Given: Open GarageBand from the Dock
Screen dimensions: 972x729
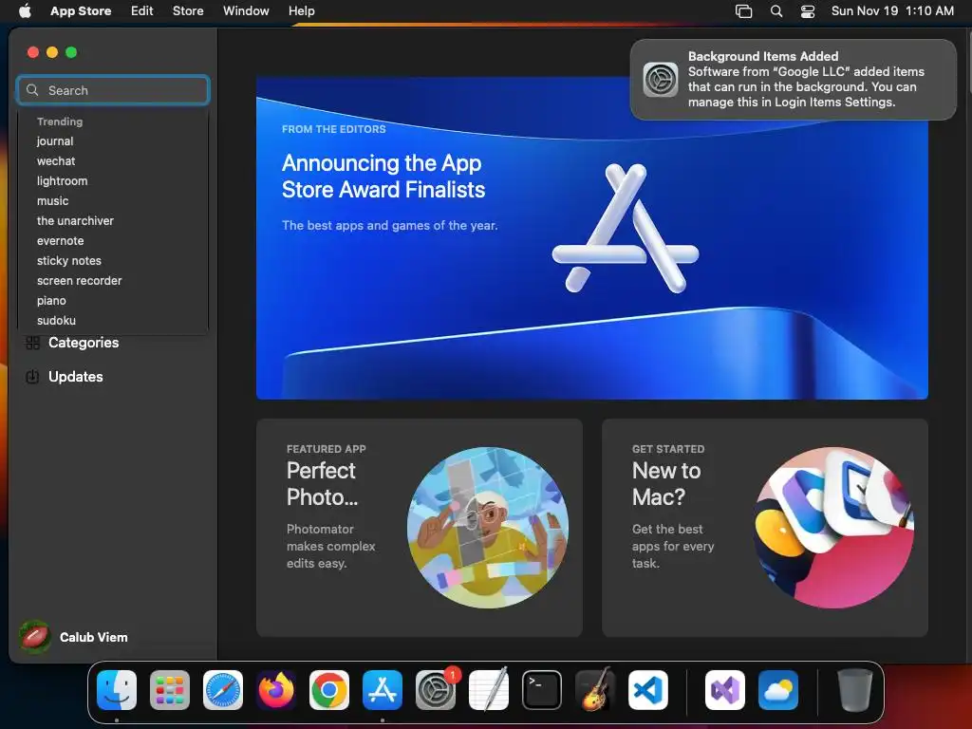Looking at the screenshot, I should [x=595, y=690].
